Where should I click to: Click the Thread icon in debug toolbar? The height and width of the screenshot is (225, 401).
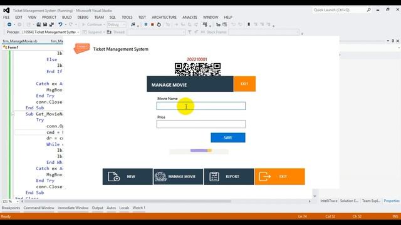coord(109,32)
